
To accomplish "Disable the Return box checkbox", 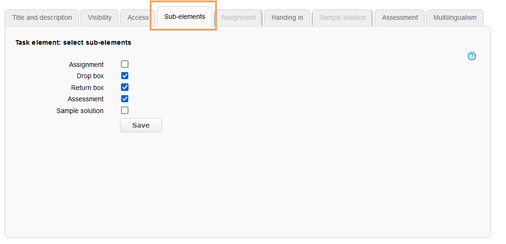I will click(125, 87).
